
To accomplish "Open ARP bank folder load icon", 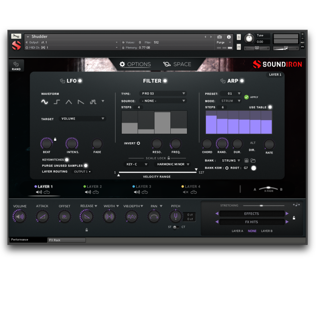I will pos(253,161).
